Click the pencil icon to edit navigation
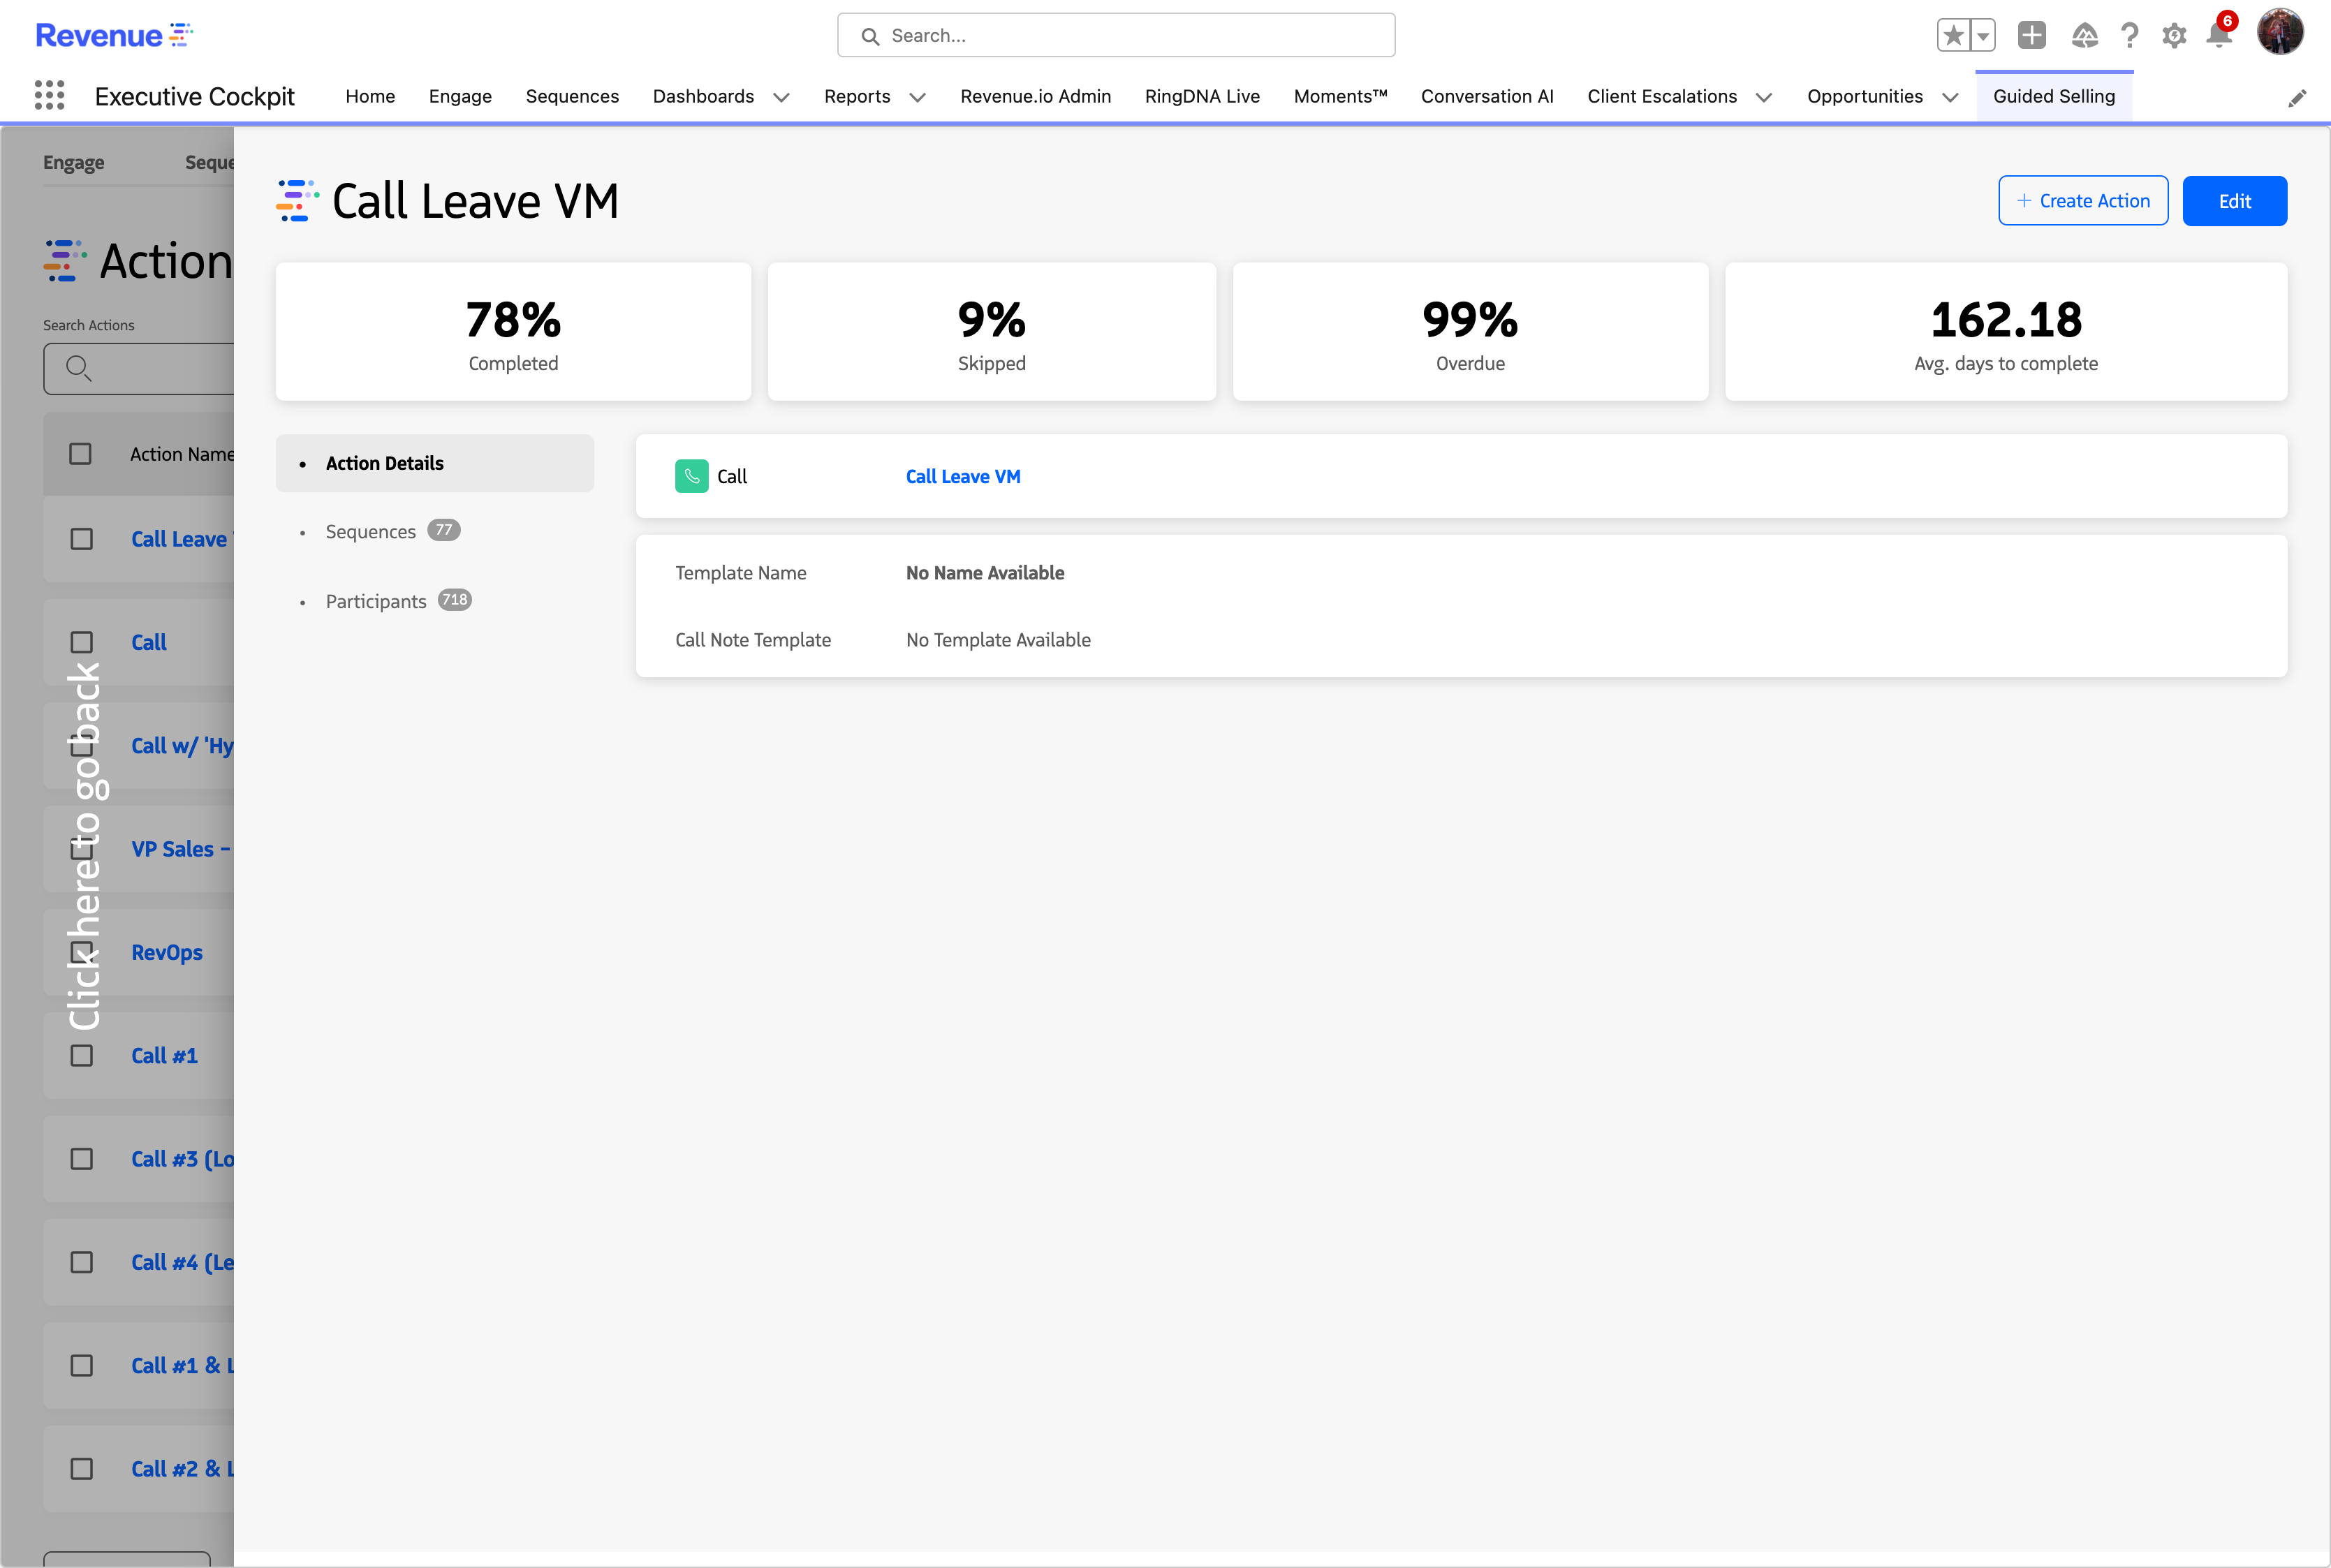The width and height of the screenshot is (2331, 1568). [2297, 98]
